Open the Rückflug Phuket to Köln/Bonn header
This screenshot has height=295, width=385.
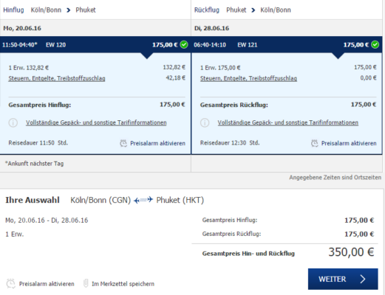(242, 10)
